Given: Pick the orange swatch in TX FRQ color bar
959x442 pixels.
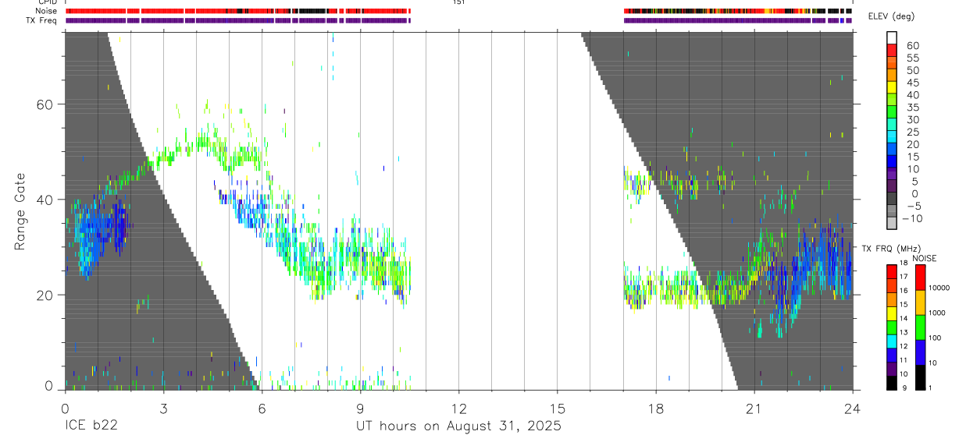Looking at the screenshot, I should point(891,299).
